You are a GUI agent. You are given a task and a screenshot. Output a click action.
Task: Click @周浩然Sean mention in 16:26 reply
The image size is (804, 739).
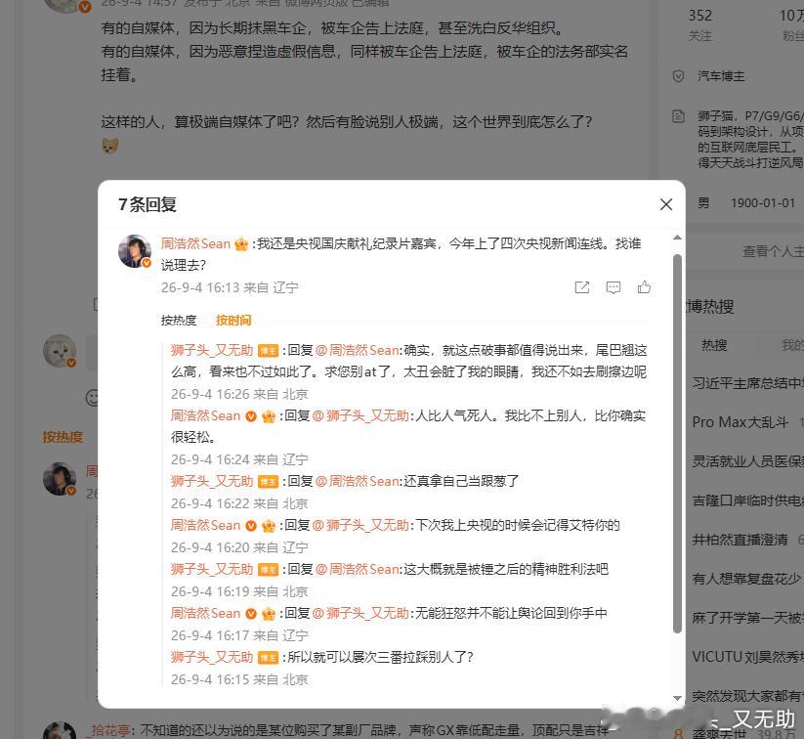[x=358, y=351]
